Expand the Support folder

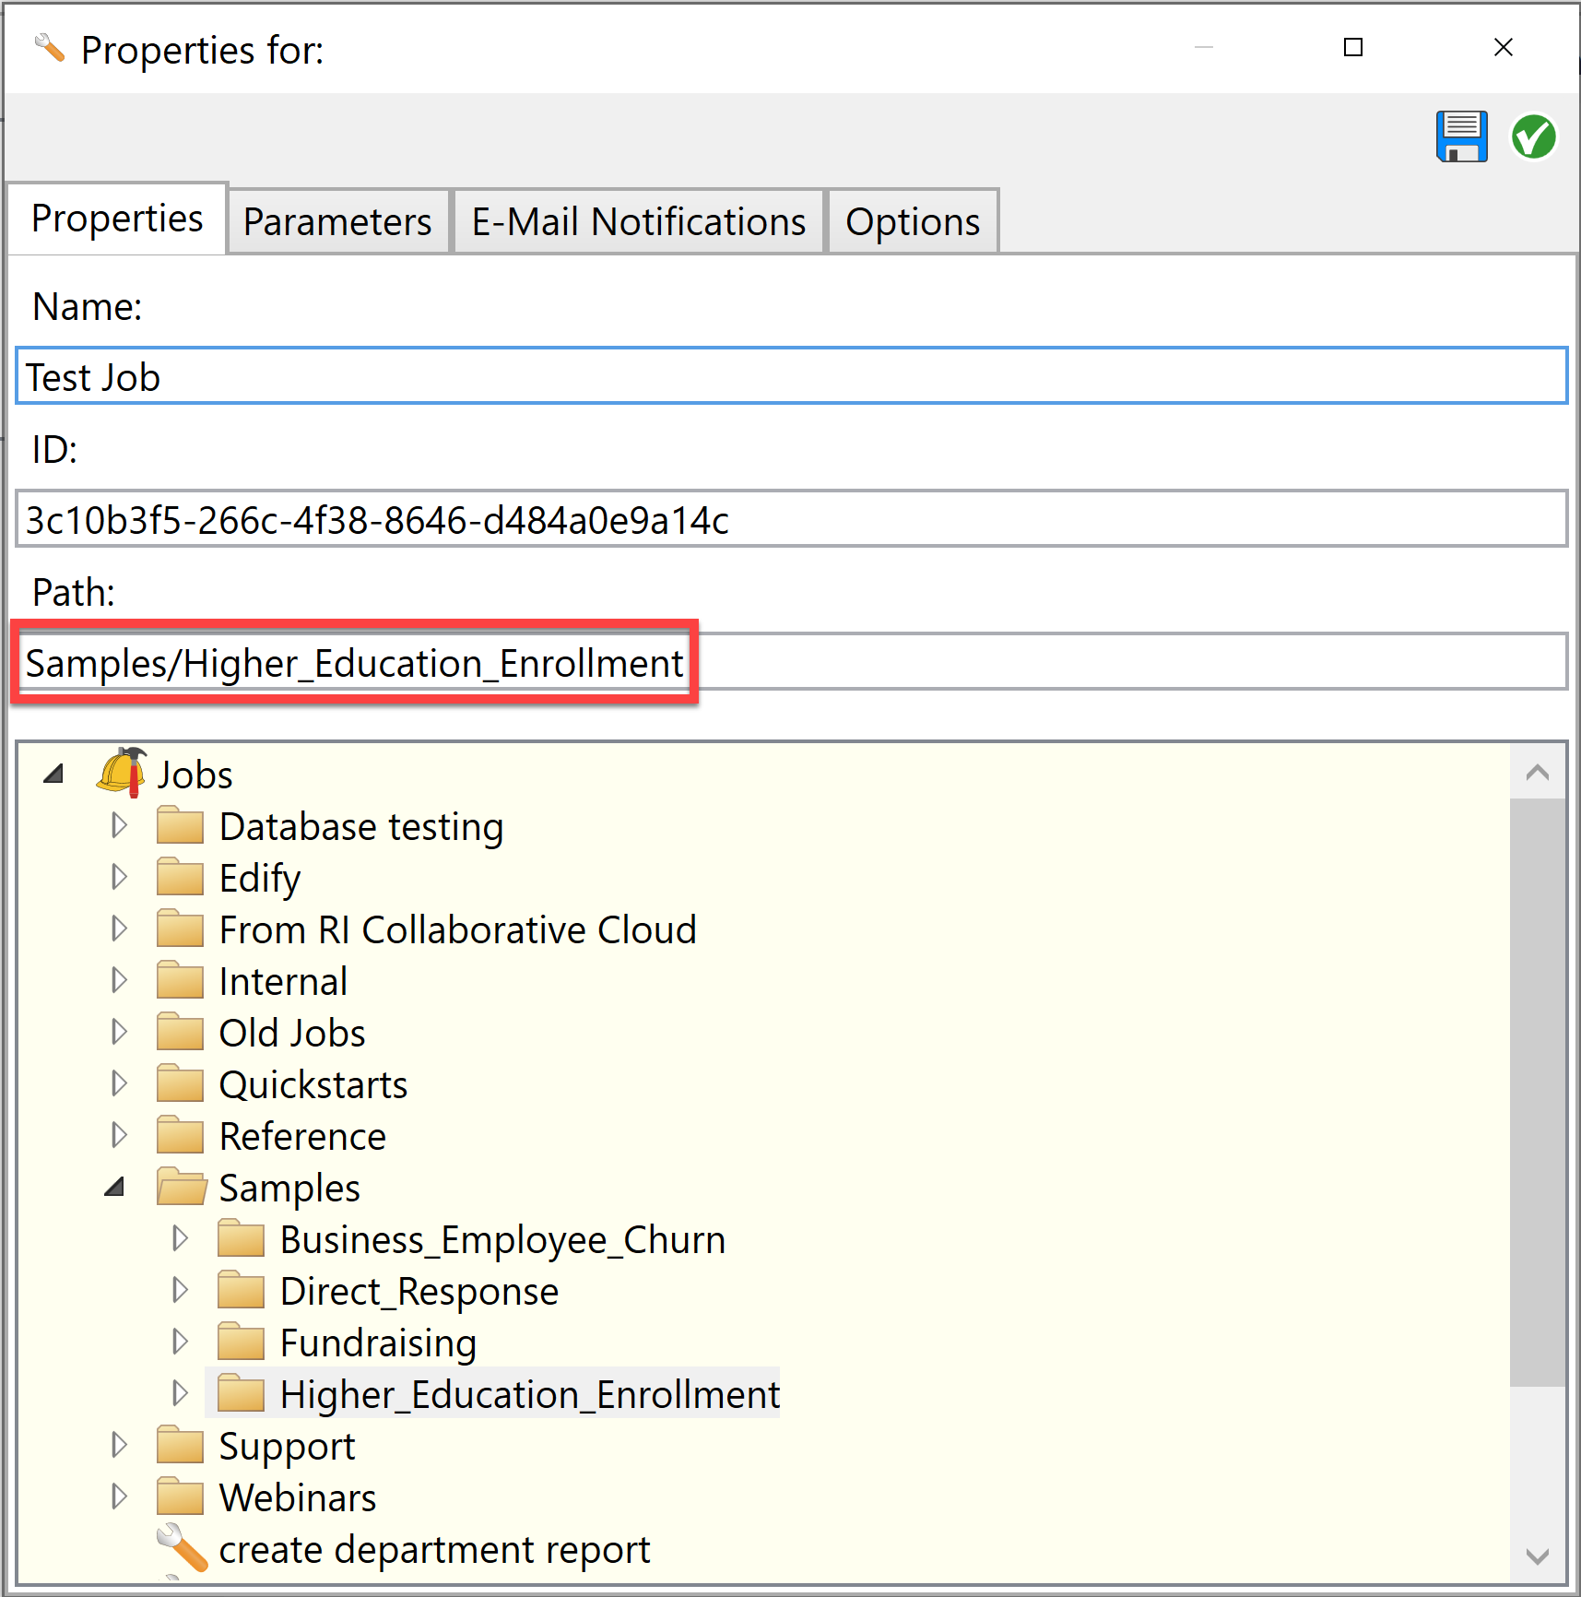click(x=120, y=1446)
